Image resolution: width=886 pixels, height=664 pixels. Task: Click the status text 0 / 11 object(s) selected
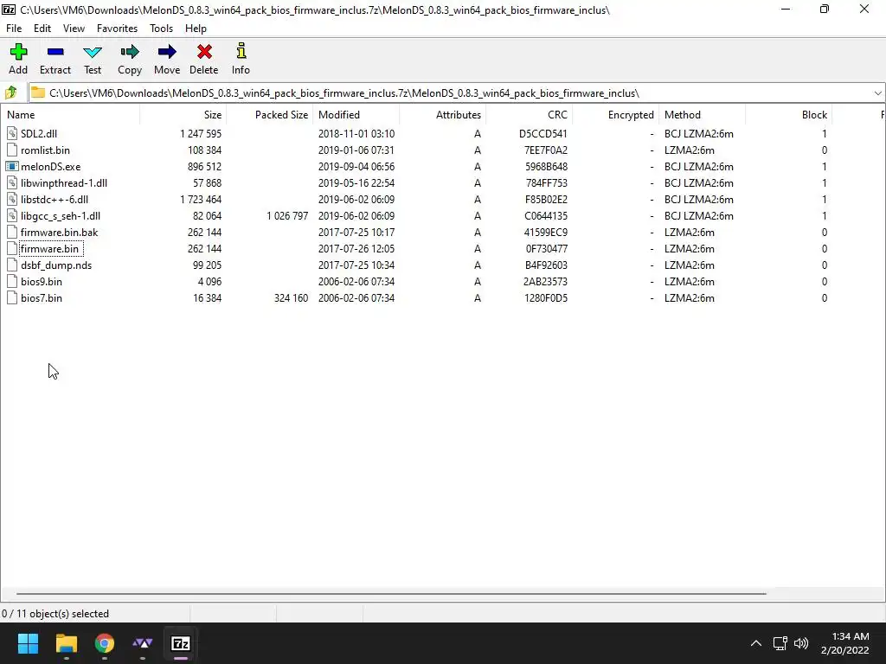click(x=55, y=614)
